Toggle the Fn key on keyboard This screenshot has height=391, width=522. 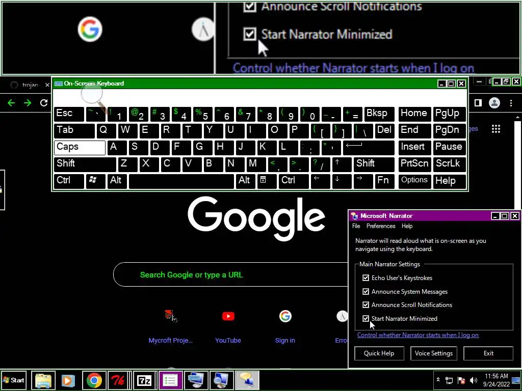(384, 181)
